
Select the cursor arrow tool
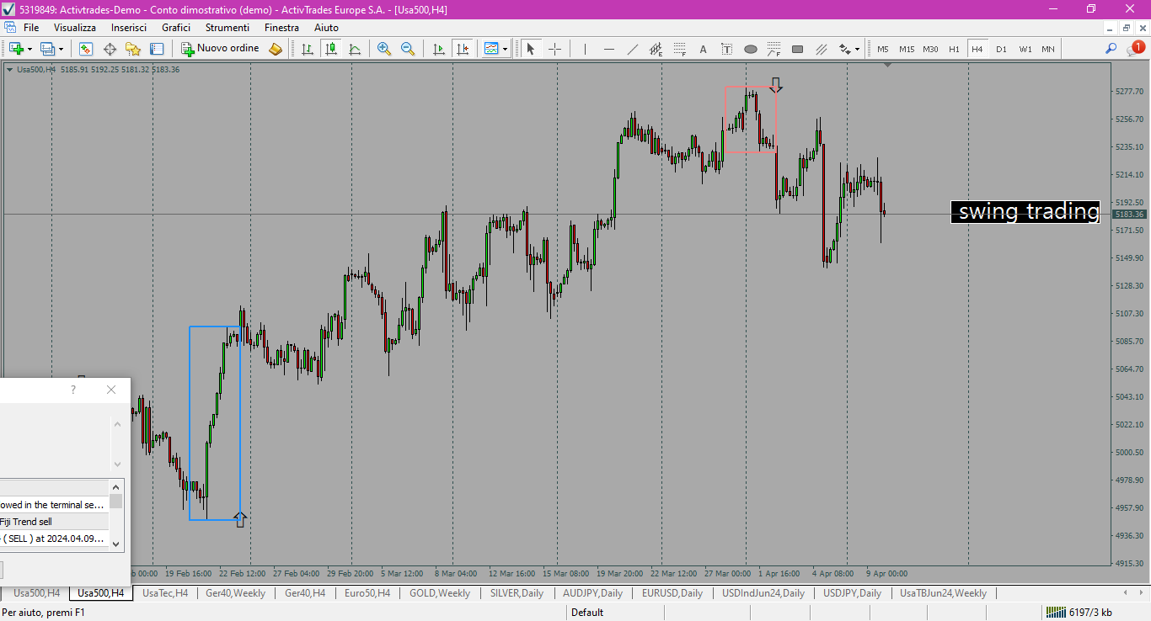click(x=531, y=49)
